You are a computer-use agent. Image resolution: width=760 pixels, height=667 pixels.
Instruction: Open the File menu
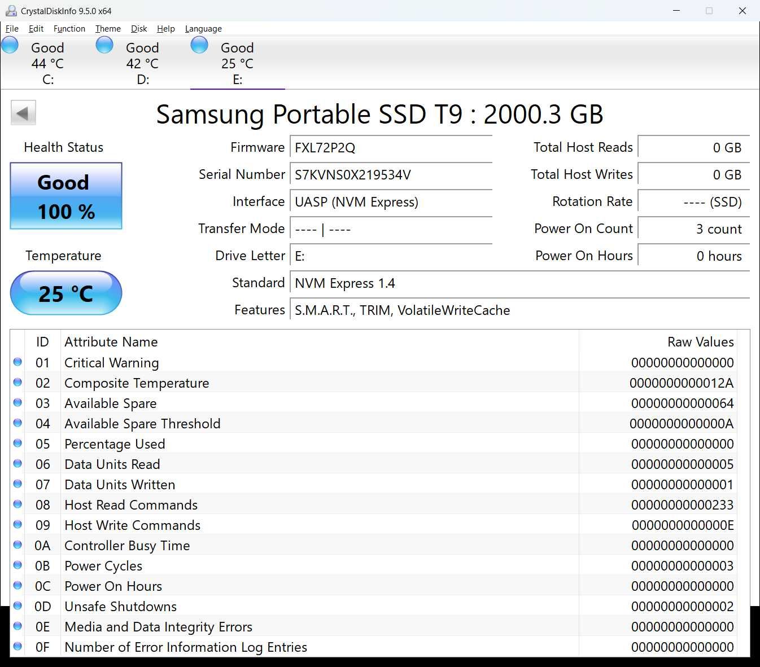12,29
